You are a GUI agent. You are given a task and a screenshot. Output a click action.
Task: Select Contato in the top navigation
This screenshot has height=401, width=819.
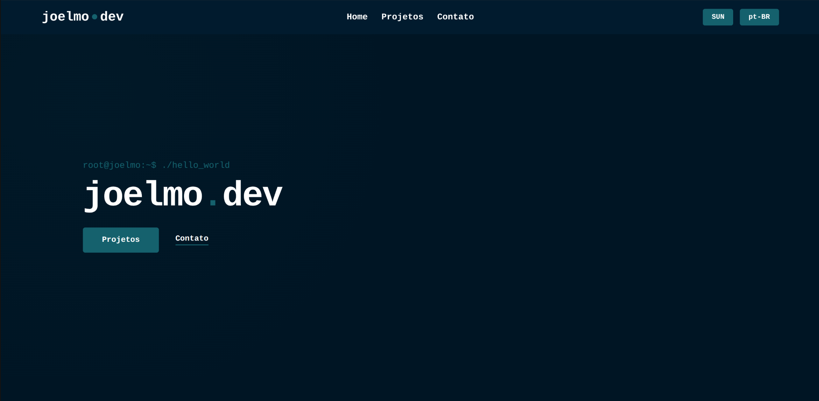455,17
